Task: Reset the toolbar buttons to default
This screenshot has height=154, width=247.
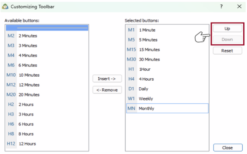Action: click(x=227, y=51)
